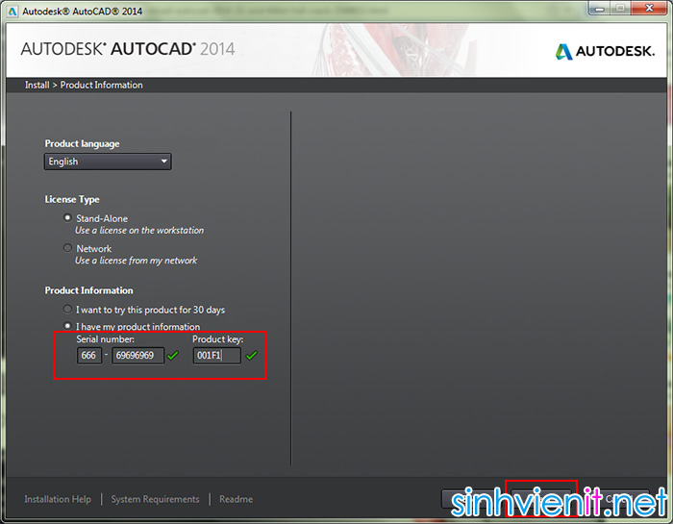673x524 pixels.
Task: Maximize the AutoCAD 2014 installer window
Action: (x=620, y=9)
